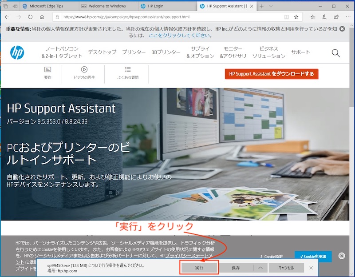Screen dimensions: 355x277
Task: Click the Share page icon
Action: tap(336, 17)
